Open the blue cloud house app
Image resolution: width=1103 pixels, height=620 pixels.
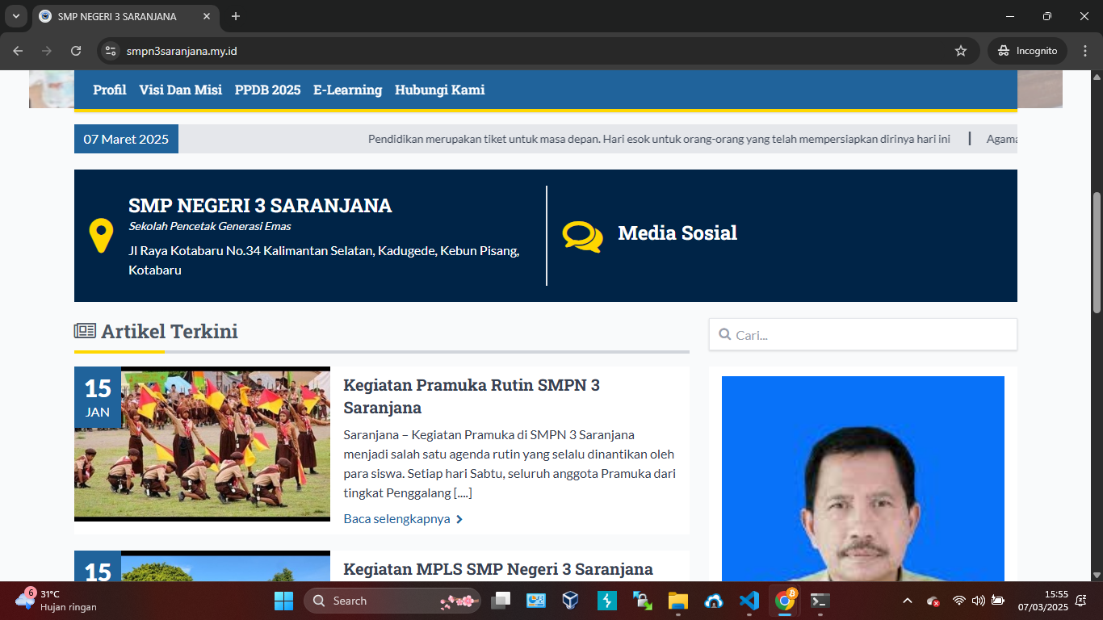[x=713, y=601]
